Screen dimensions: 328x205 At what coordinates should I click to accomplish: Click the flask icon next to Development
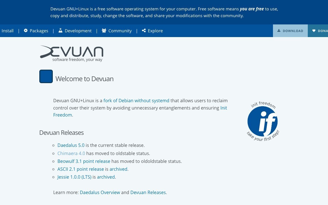click(60, 31)
